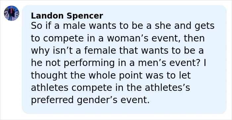Click the word "thought" in the comment
The image size is (232, 120).
(49, 76)
